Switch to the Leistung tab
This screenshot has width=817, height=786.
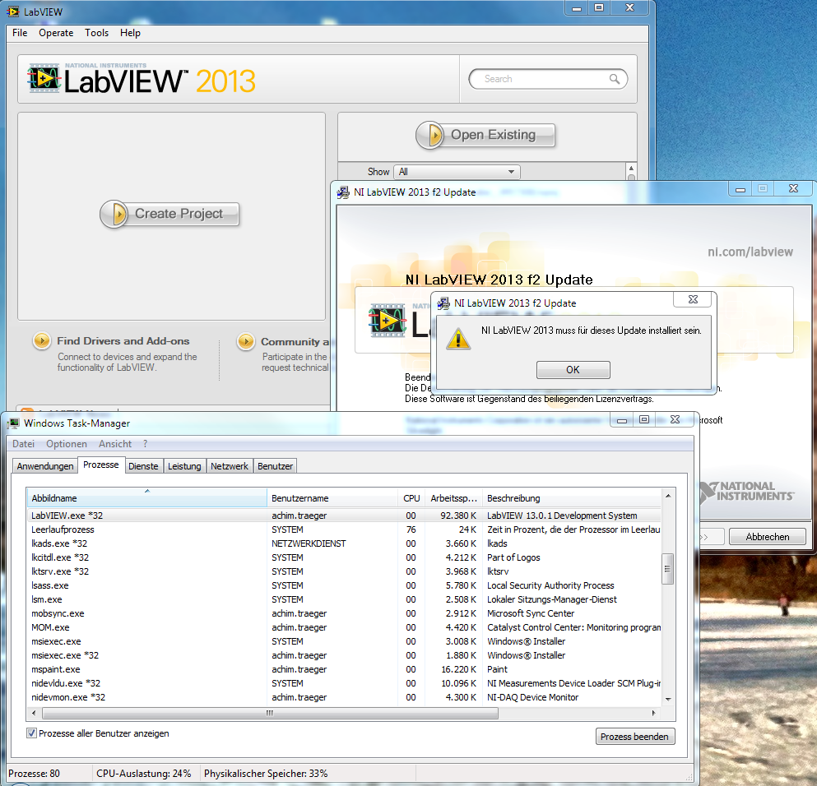184,466
